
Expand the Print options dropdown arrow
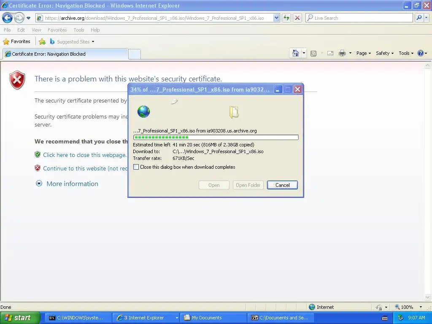[350, 53]
